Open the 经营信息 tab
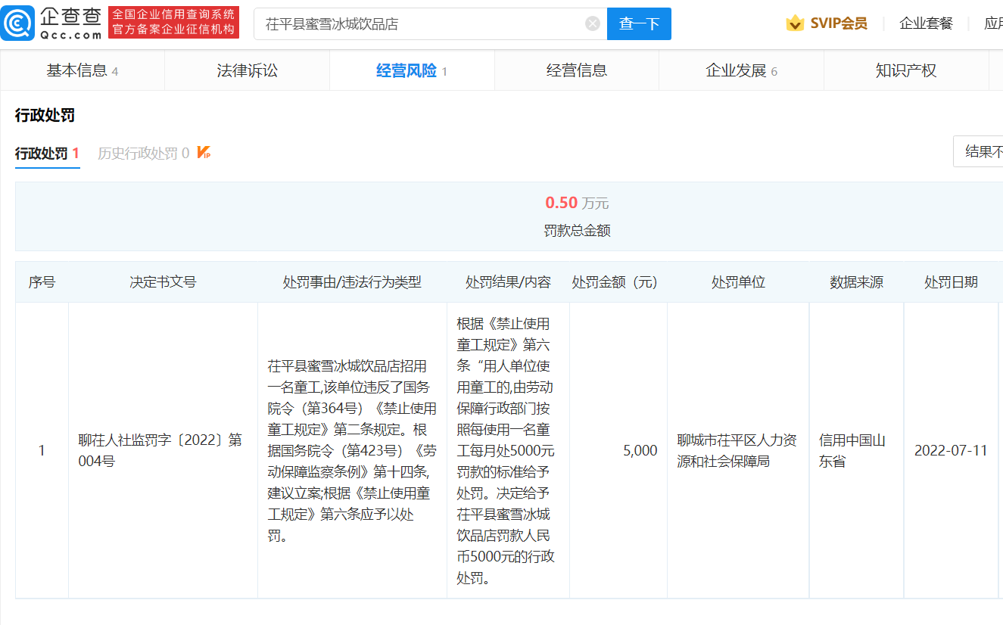This screenshot has height=625, width=1003. click(x=576, y=70)
